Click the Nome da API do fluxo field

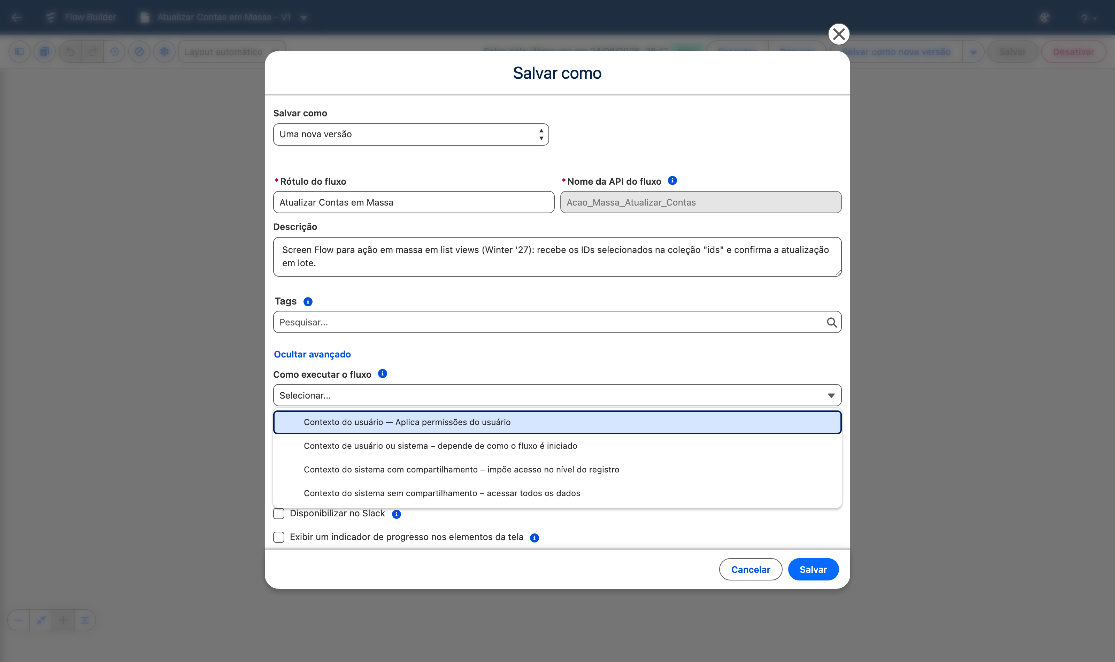click(701, 202)
